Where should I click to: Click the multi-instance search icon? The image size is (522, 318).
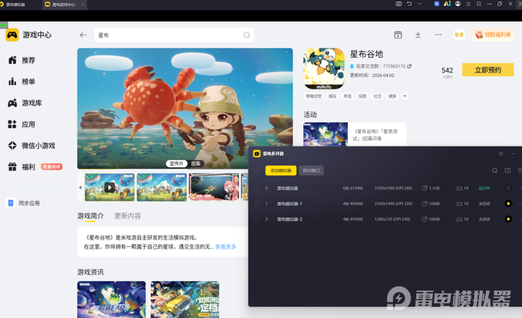click(494, 171)
